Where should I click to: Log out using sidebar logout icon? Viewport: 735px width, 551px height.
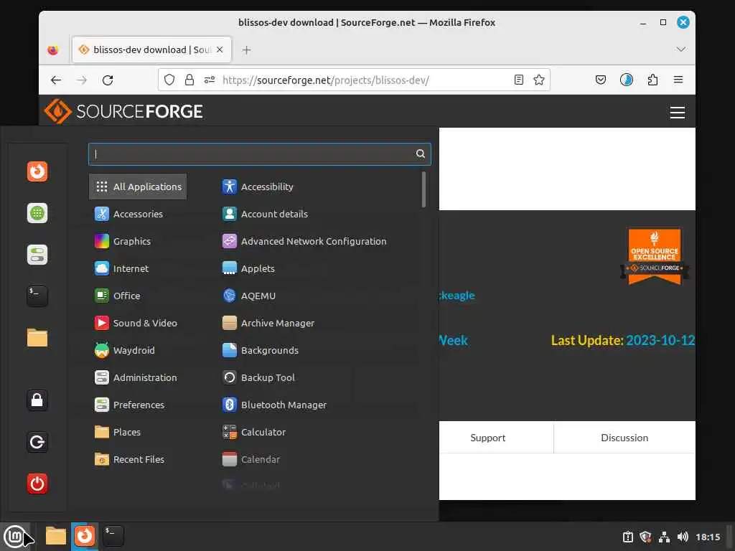pyautogui.click(x=37, y=442)
